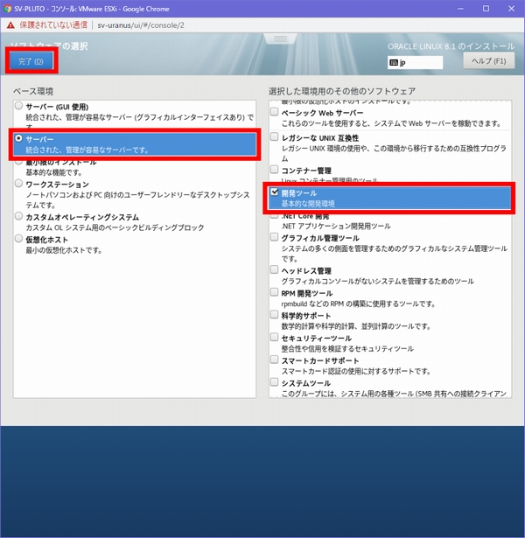Enable システムツール checkbox
525x538 pixels.
(x=274, y=382)
